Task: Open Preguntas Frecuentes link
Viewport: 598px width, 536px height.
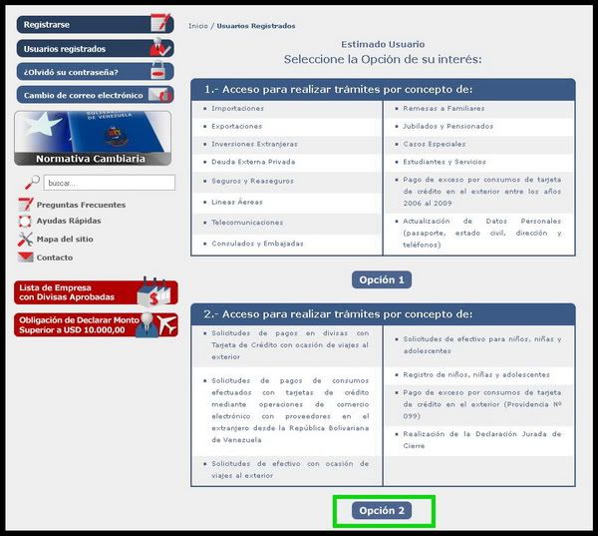Action: (81, 205)
